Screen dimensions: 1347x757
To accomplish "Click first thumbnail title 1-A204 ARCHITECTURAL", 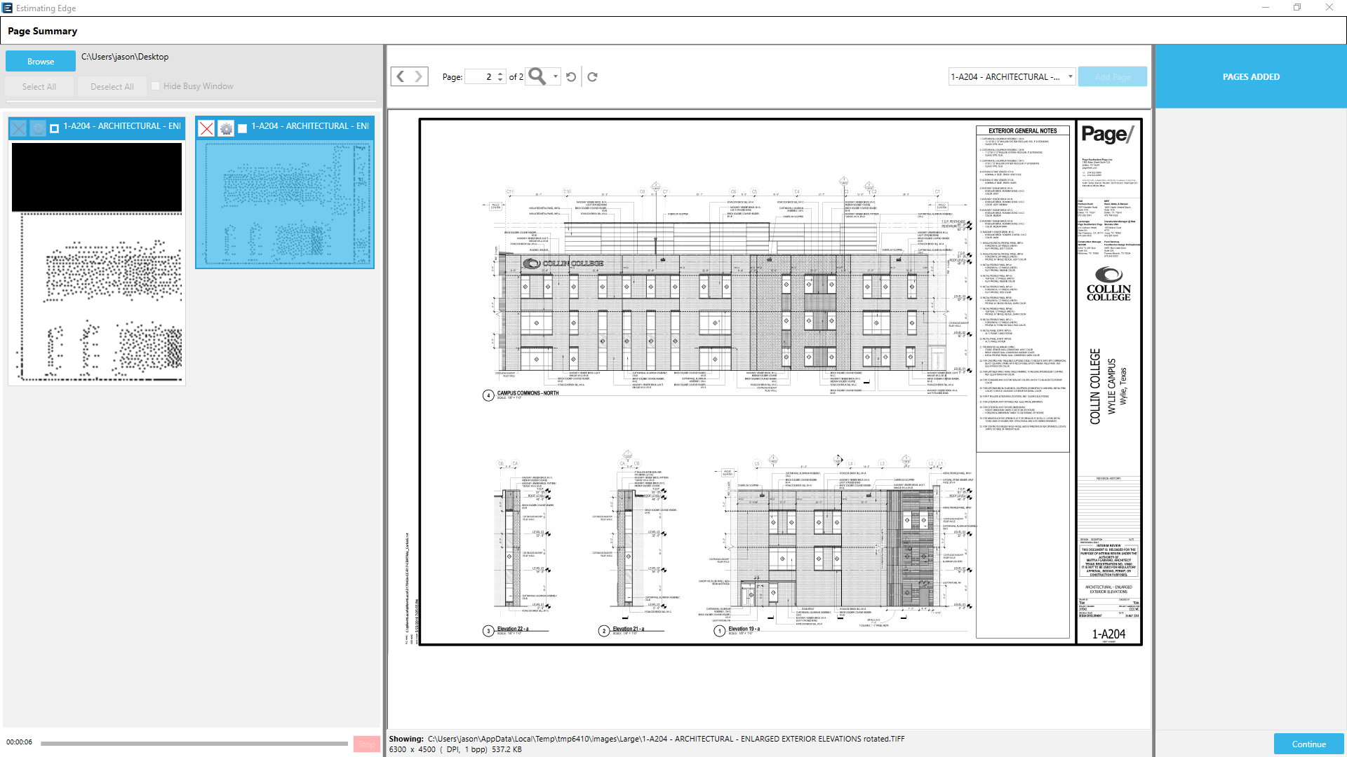I will tap(122, 126).
